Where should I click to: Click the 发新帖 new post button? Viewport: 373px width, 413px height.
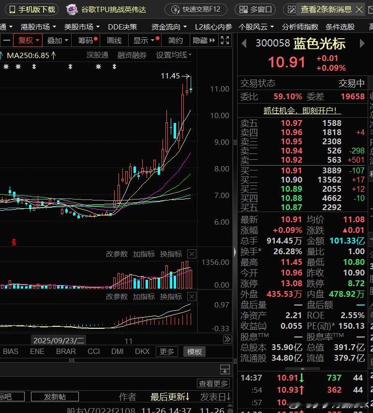55,397
